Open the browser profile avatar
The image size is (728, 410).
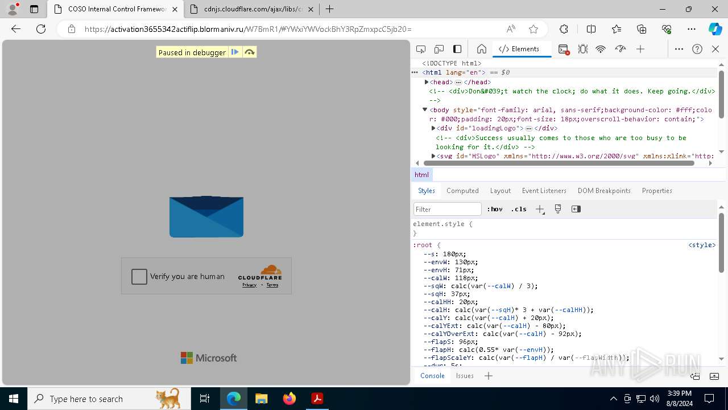coord(13,9)
